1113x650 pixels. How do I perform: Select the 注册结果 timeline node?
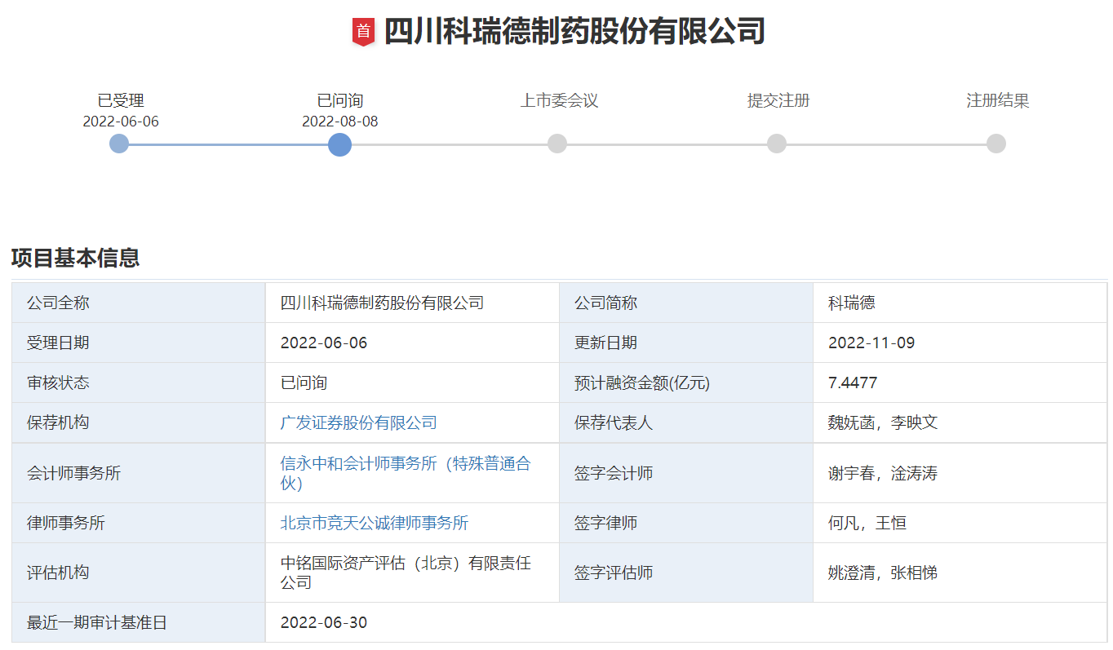pyautogui.click(x=995, y=144)
